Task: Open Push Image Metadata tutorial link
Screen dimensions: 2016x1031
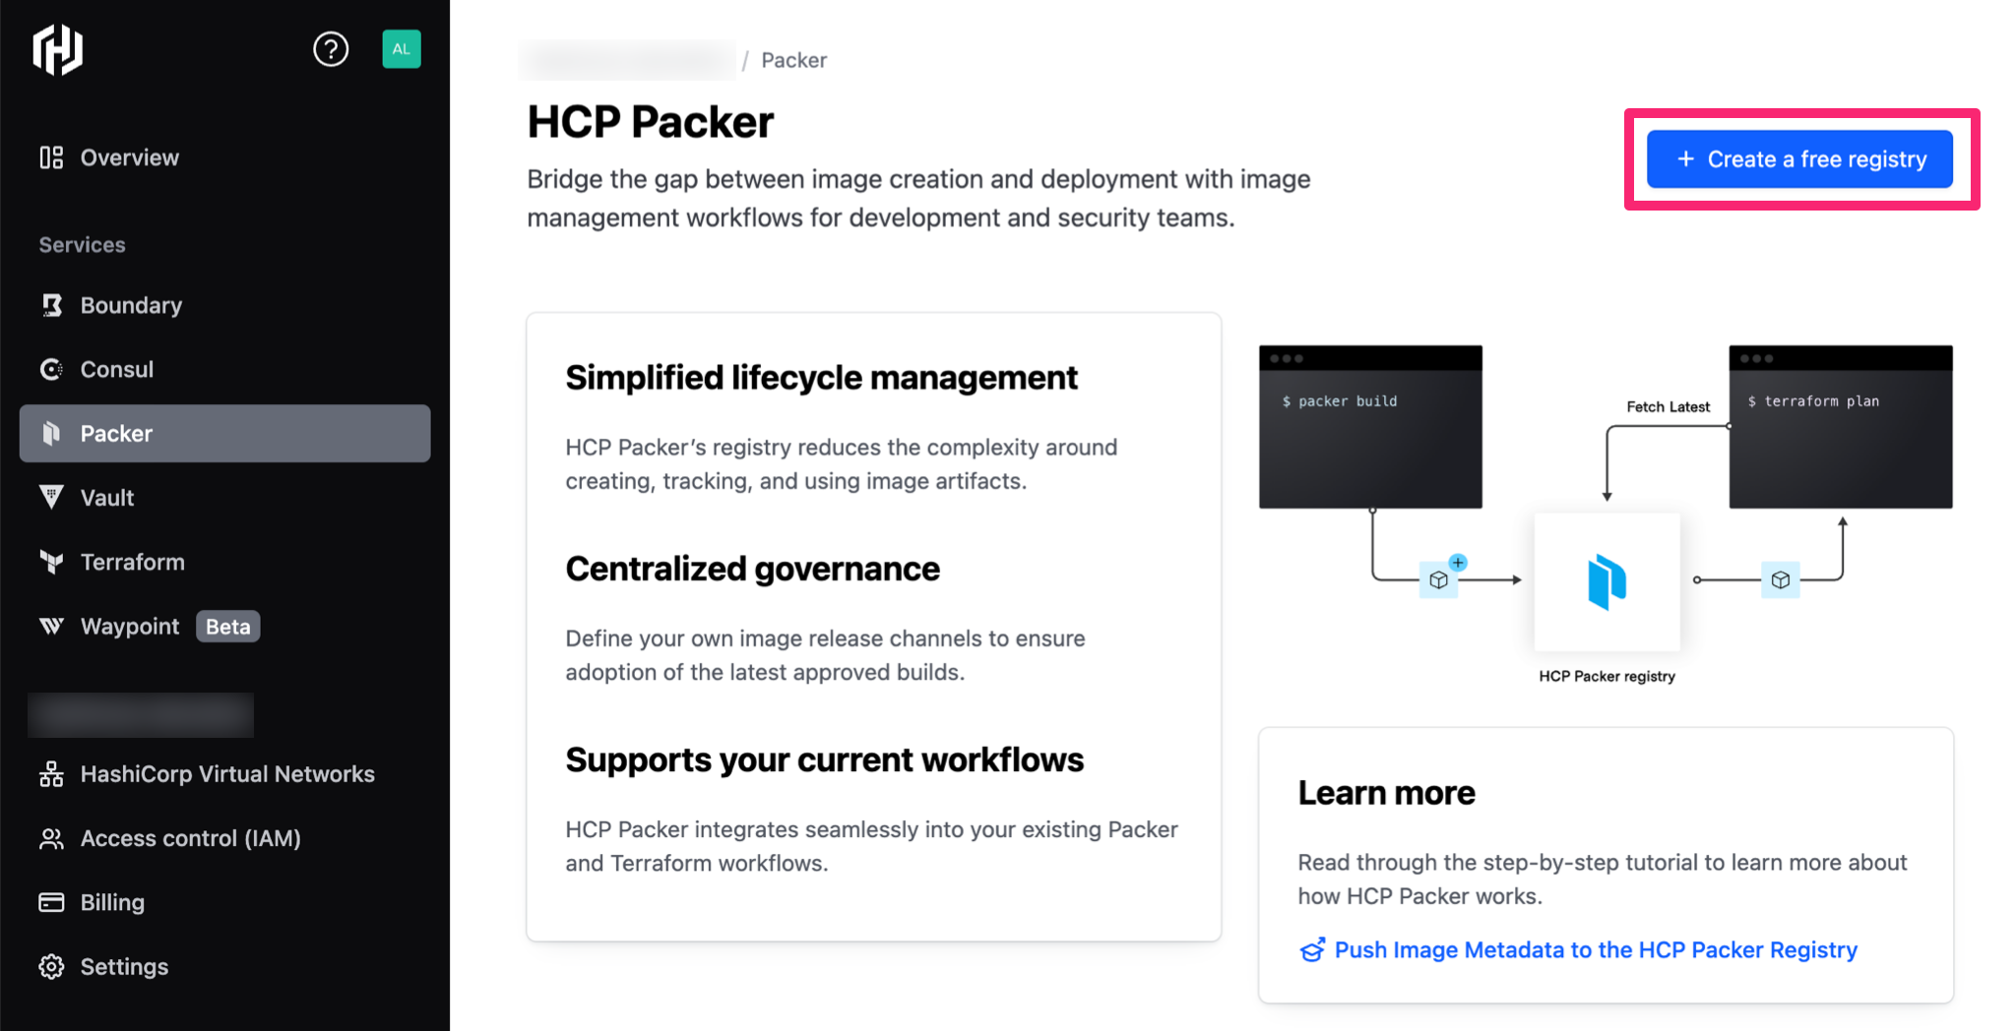Action: pos(1595,949)
